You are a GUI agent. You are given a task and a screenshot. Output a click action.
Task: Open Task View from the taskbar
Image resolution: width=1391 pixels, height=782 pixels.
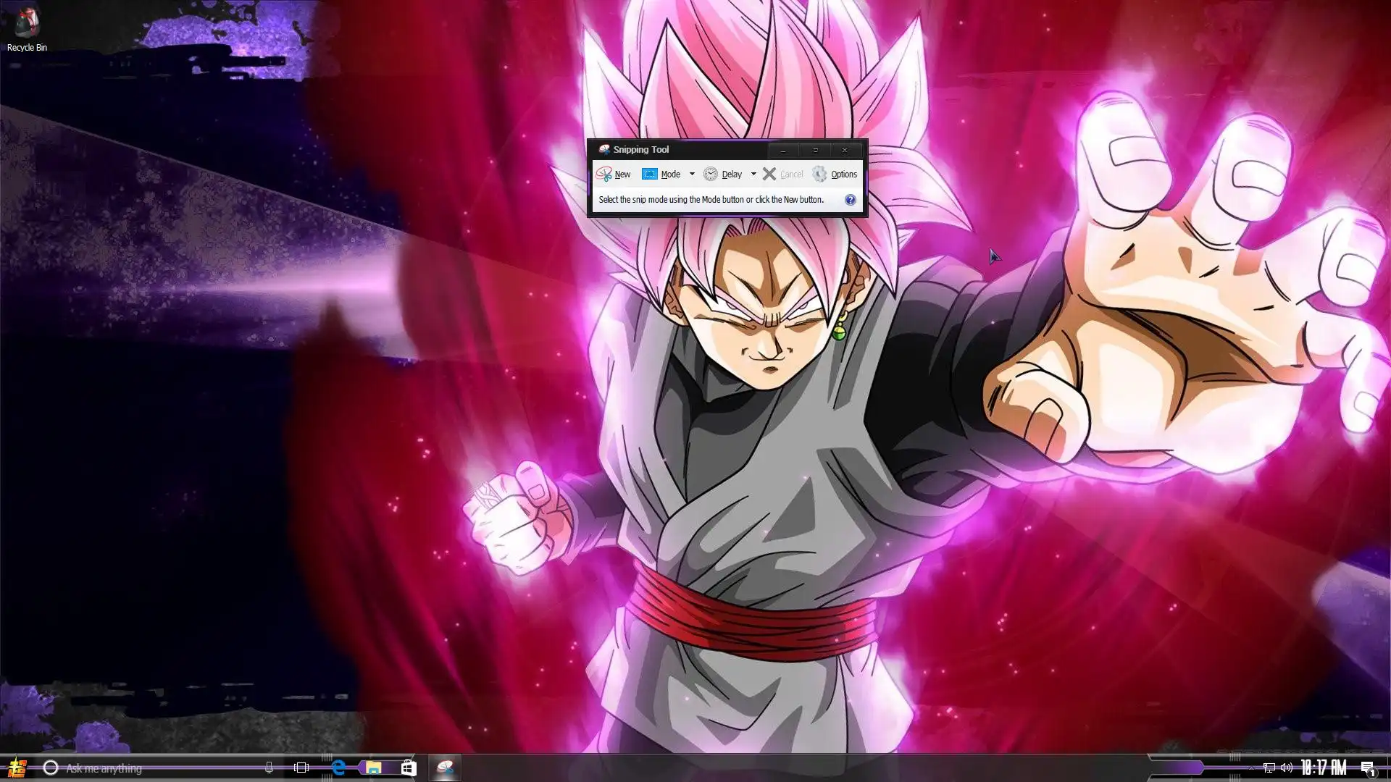(x=301, y=768)
